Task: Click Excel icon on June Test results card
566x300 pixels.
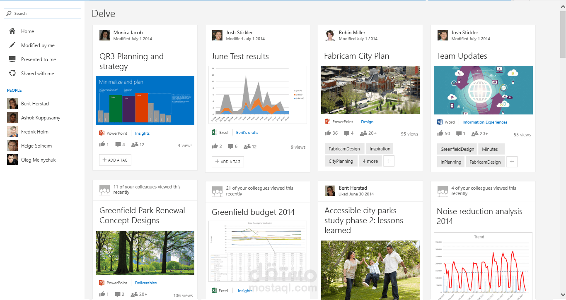Action: (214, 132)
